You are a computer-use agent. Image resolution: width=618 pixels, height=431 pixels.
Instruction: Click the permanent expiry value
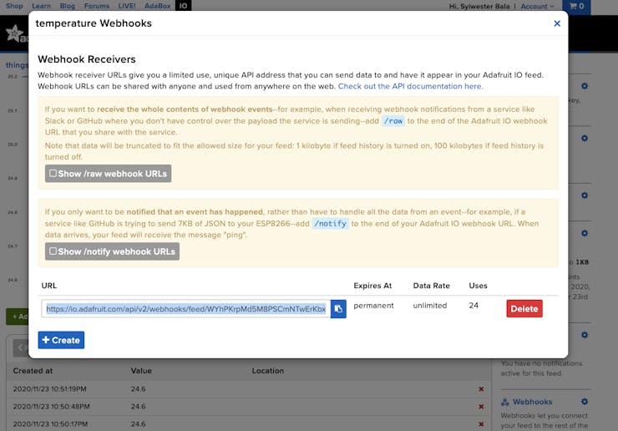[373, 305]
